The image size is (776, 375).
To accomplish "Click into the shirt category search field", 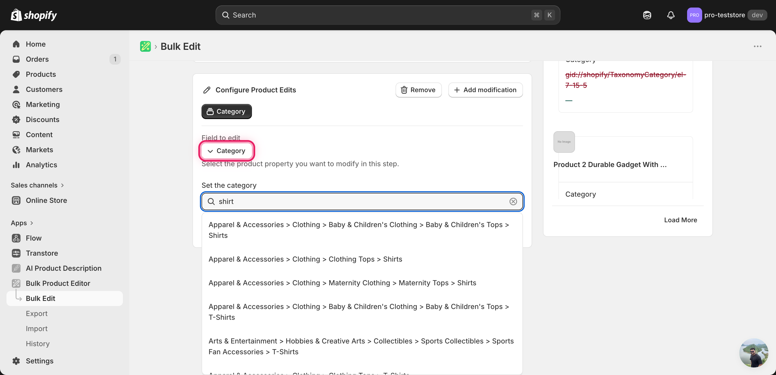I will coord(362,202).
